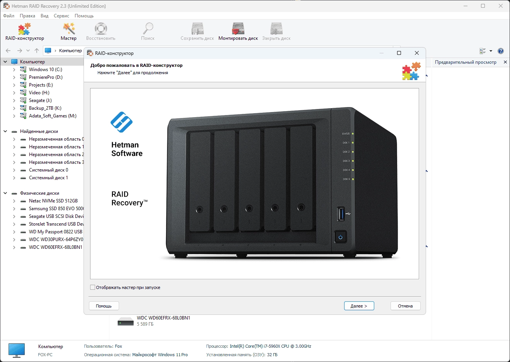
Task: Click the Windows 10 (C:) drive icon
Action: (x=23, y=70)
